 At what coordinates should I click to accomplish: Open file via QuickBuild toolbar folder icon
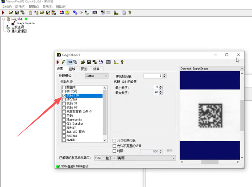pos(11,13)
